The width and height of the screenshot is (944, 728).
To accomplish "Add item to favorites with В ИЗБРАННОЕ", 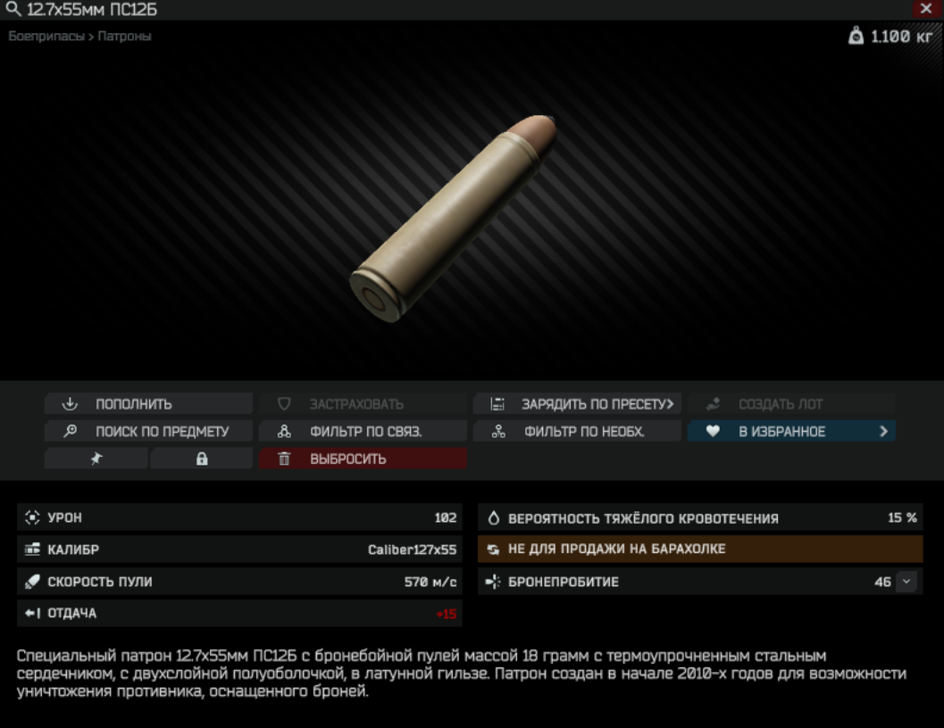I will [x=791, y=432].
